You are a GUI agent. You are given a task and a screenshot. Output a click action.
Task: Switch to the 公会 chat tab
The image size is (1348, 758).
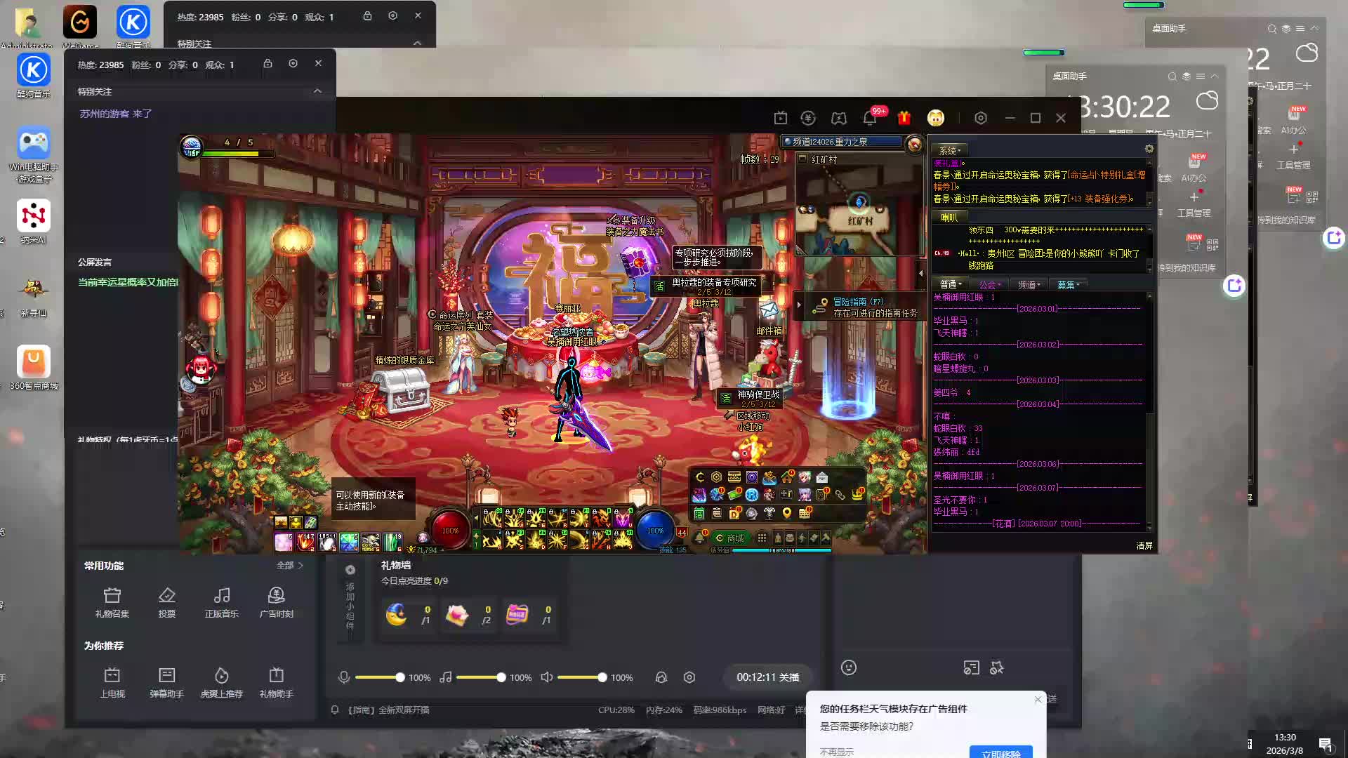coord(990,284)
